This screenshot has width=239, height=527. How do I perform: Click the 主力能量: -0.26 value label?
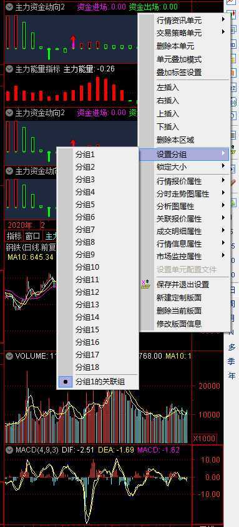[x=89, y=69]
